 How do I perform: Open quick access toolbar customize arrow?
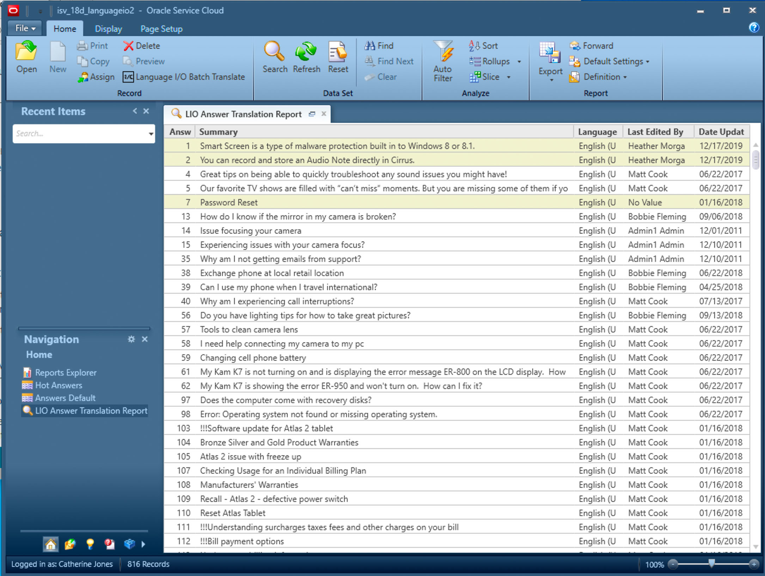point(40,11)
